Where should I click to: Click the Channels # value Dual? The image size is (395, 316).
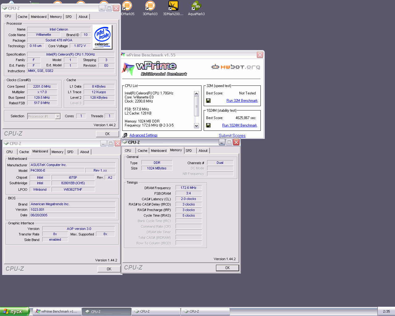(x=220, y=163)
